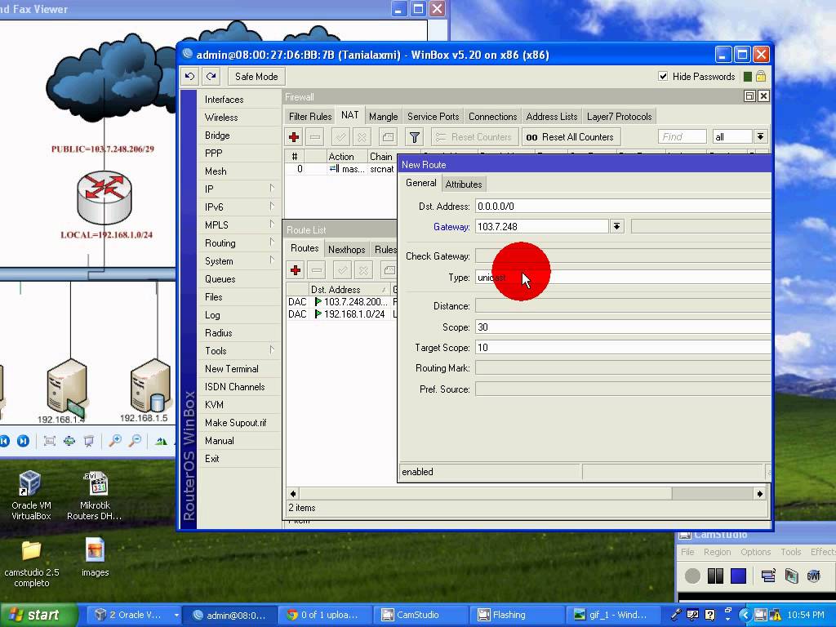Uncheck the Hide Passwords checkbox
The height and width of the screenshot is (627, 836).
(663, 76)
